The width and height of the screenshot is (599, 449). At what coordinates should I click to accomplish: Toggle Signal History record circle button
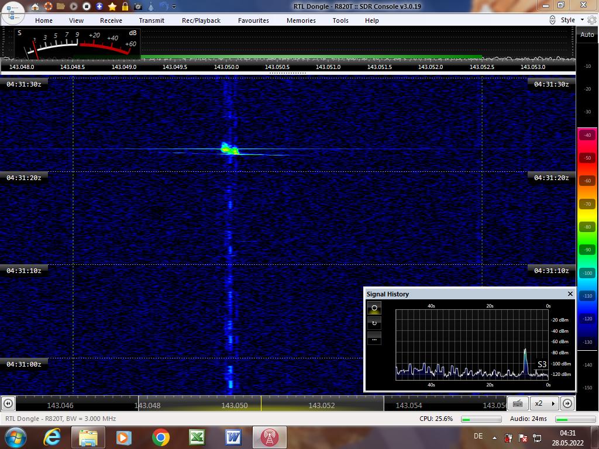coord(374,308)
